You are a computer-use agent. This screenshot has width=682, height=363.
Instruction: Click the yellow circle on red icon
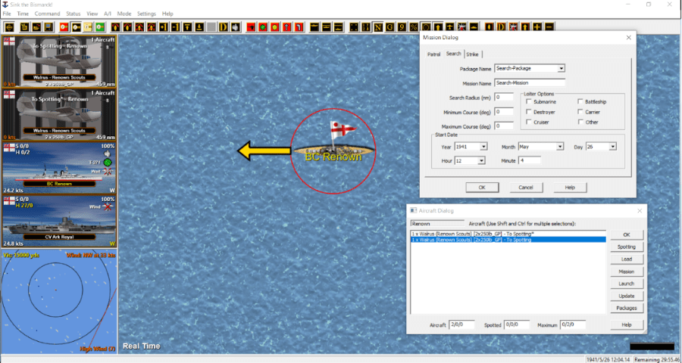pos(275,27)
